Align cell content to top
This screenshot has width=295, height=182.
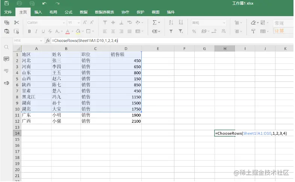point(105,23)
